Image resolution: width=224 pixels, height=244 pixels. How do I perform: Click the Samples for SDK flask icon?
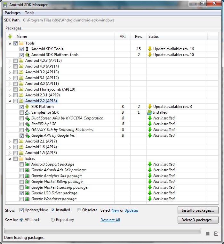pyautogui.click(x=27, y=112)
